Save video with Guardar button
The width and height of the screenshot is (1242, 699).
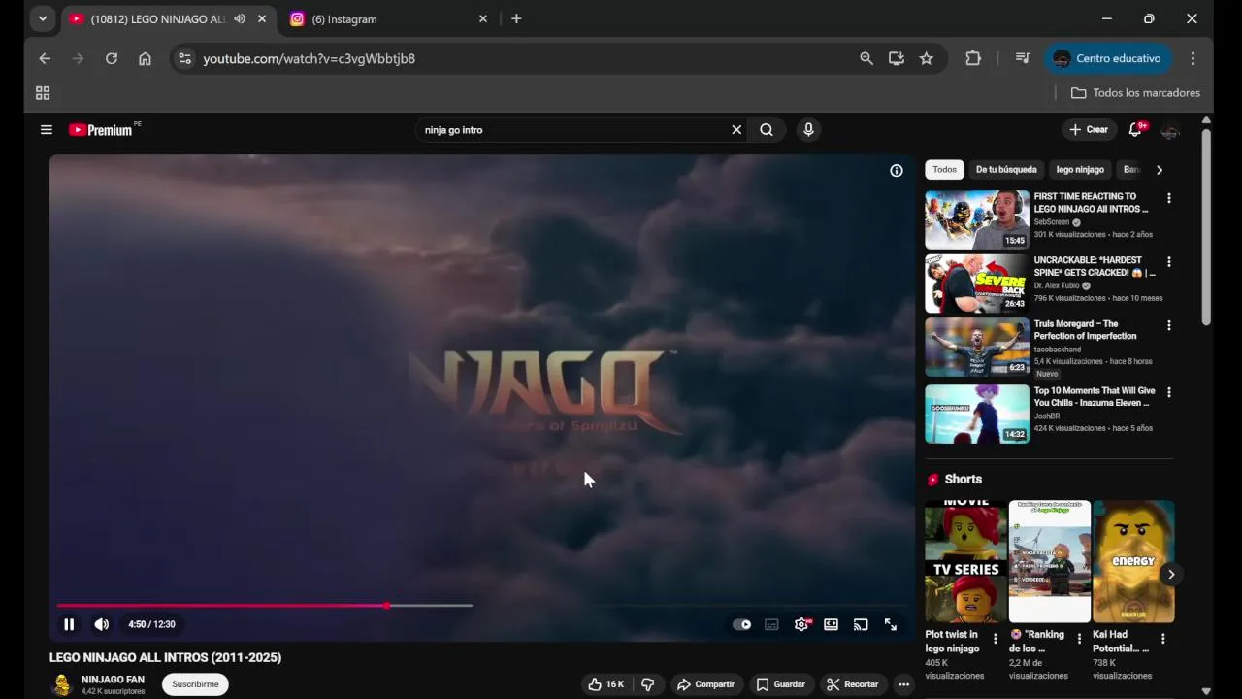coord(781,684)
